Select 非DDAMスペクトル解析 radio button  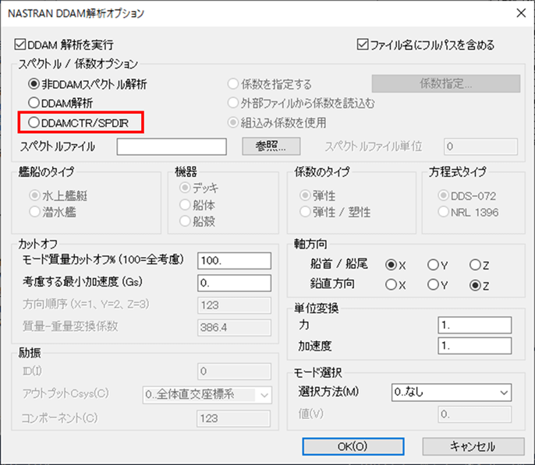[34, 84]
